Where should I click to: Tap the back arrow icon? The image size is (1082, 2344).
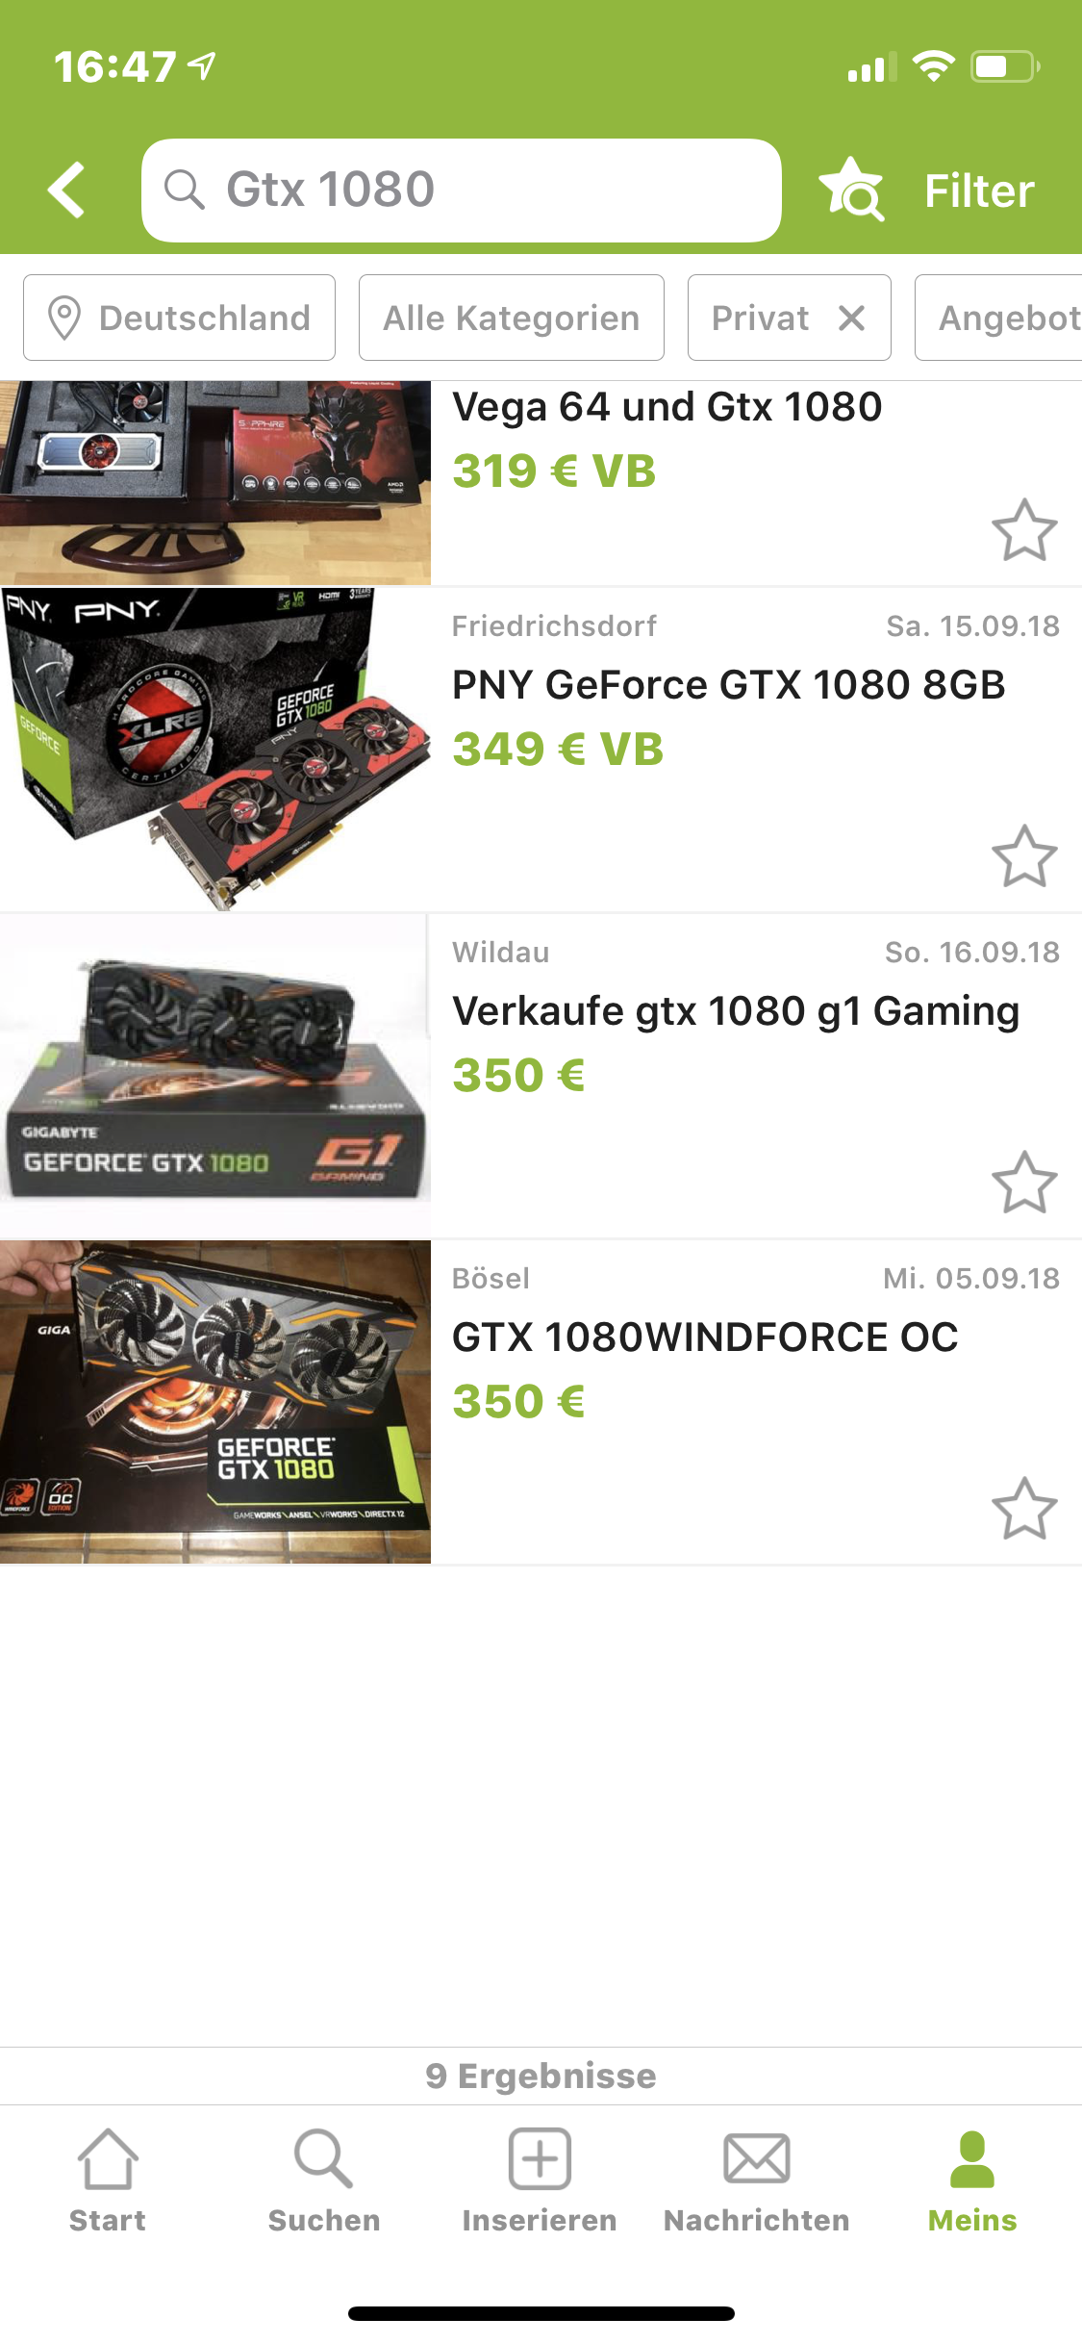[x=66, y=190]
